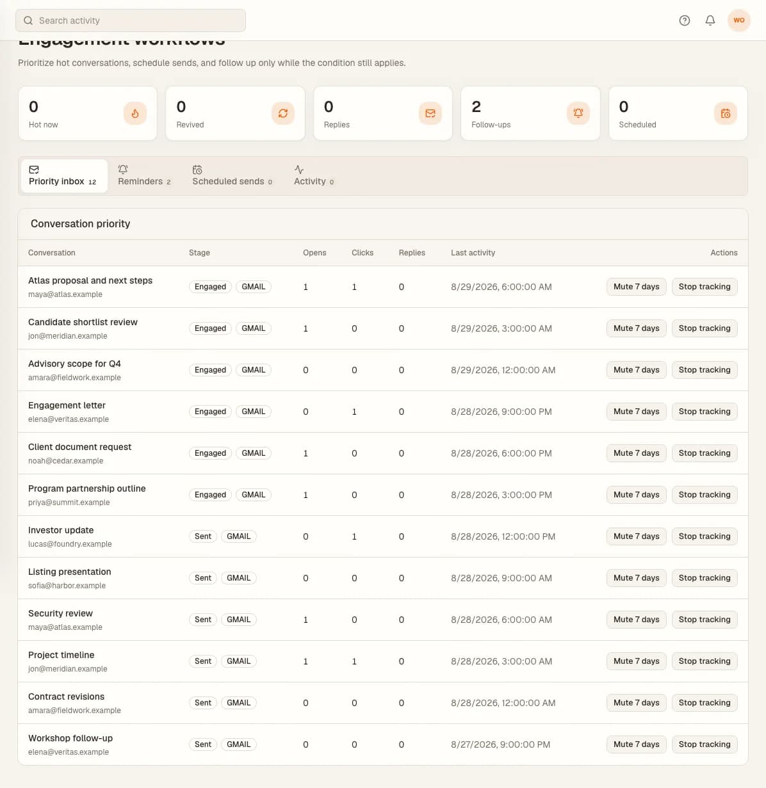
Task: Stop tracking Listing presentation
Action: (705, 578)
